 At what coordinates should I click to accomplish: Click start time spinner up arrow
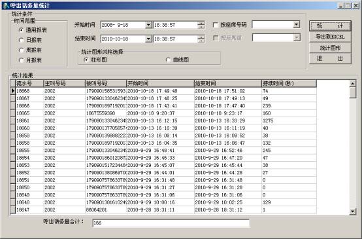click(201, 23)
